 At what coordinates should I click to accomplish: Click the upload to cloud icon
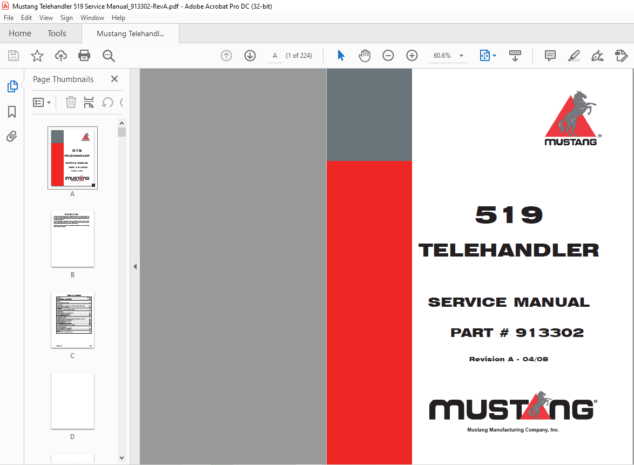point(61,56)
